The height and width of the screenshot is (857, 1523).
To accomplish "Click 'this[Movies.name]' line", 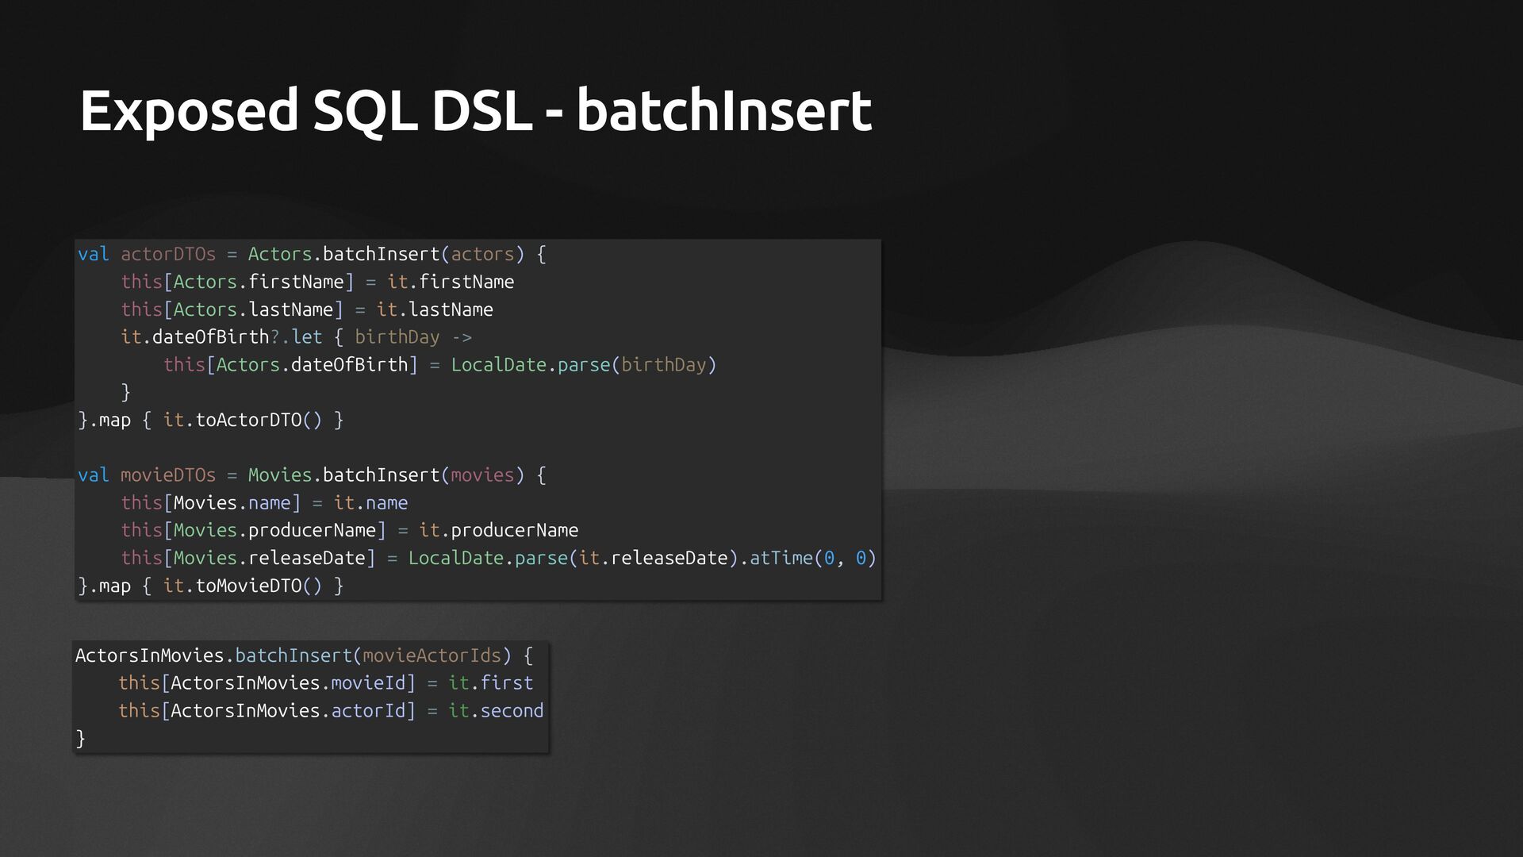I will 210,503.
